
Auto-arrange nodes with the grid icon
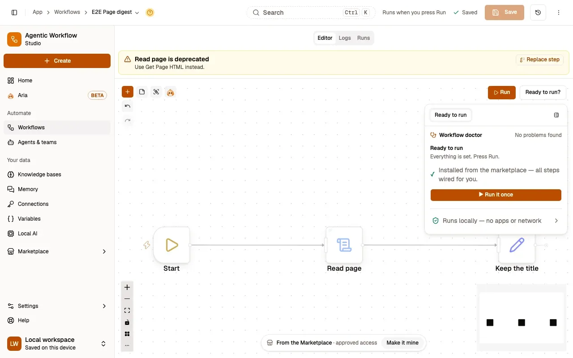127,334
